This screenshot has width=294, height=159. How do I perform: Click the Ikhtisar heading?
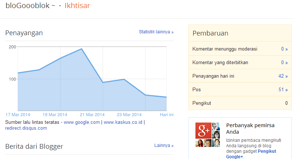[x=77, y=5]
